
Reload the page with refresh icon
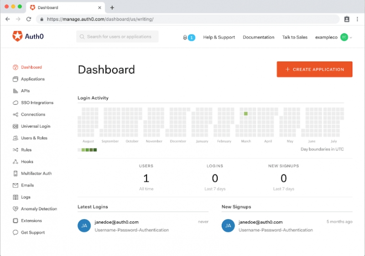pyautogui.click(x=29, y=19)
